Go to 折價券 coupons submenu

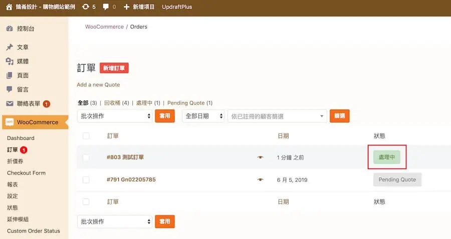(15, 161)
